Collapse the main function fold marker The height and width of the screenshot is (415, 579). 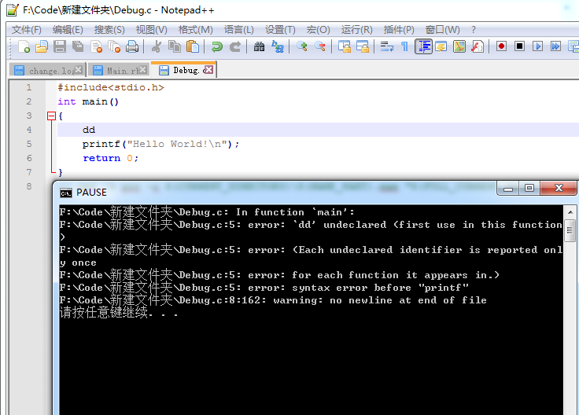[x=51, y=116]
